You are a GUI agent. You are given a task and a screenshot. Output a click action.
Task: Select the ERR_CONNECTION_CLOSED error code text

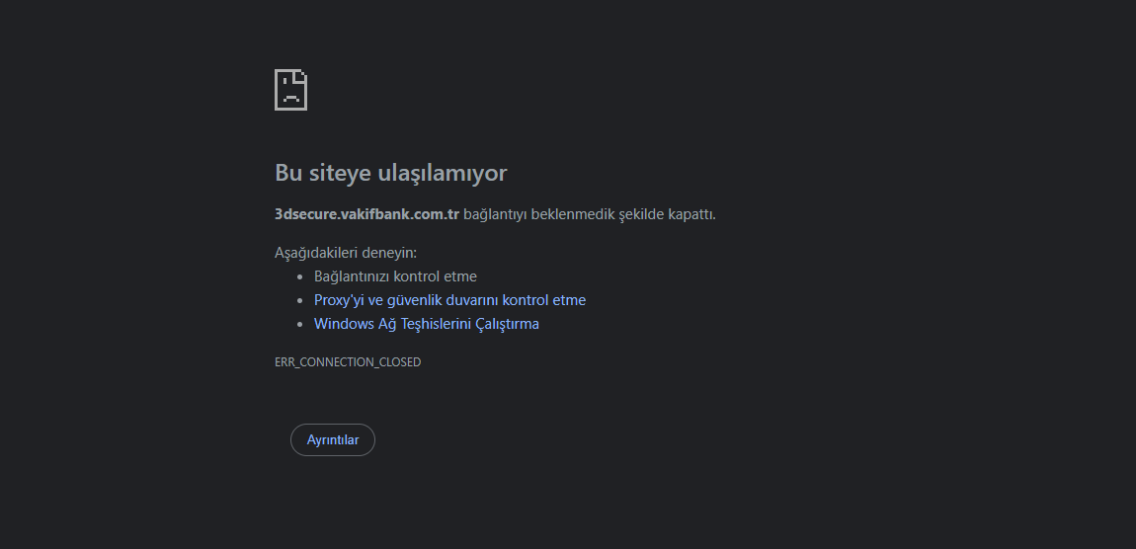click(x=348, y=362)
